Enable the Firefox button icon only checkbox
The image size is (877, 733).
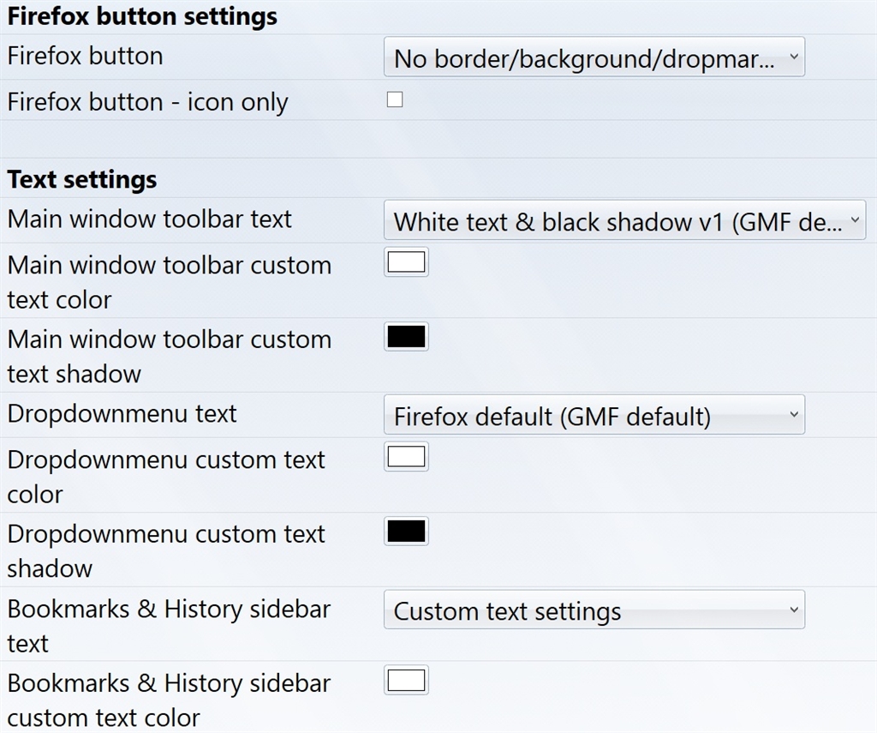click(x=395, y=100)
